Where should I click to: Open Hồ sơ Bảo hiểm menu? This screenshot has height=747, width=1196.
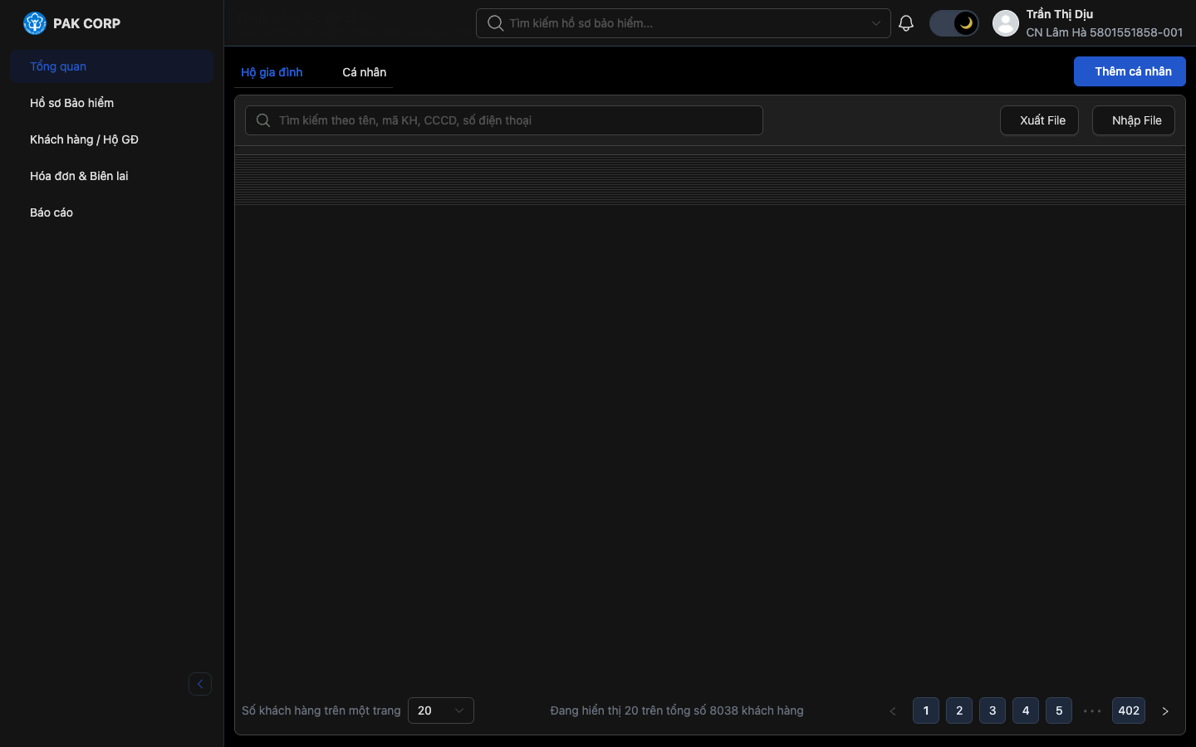coord(112,103)
